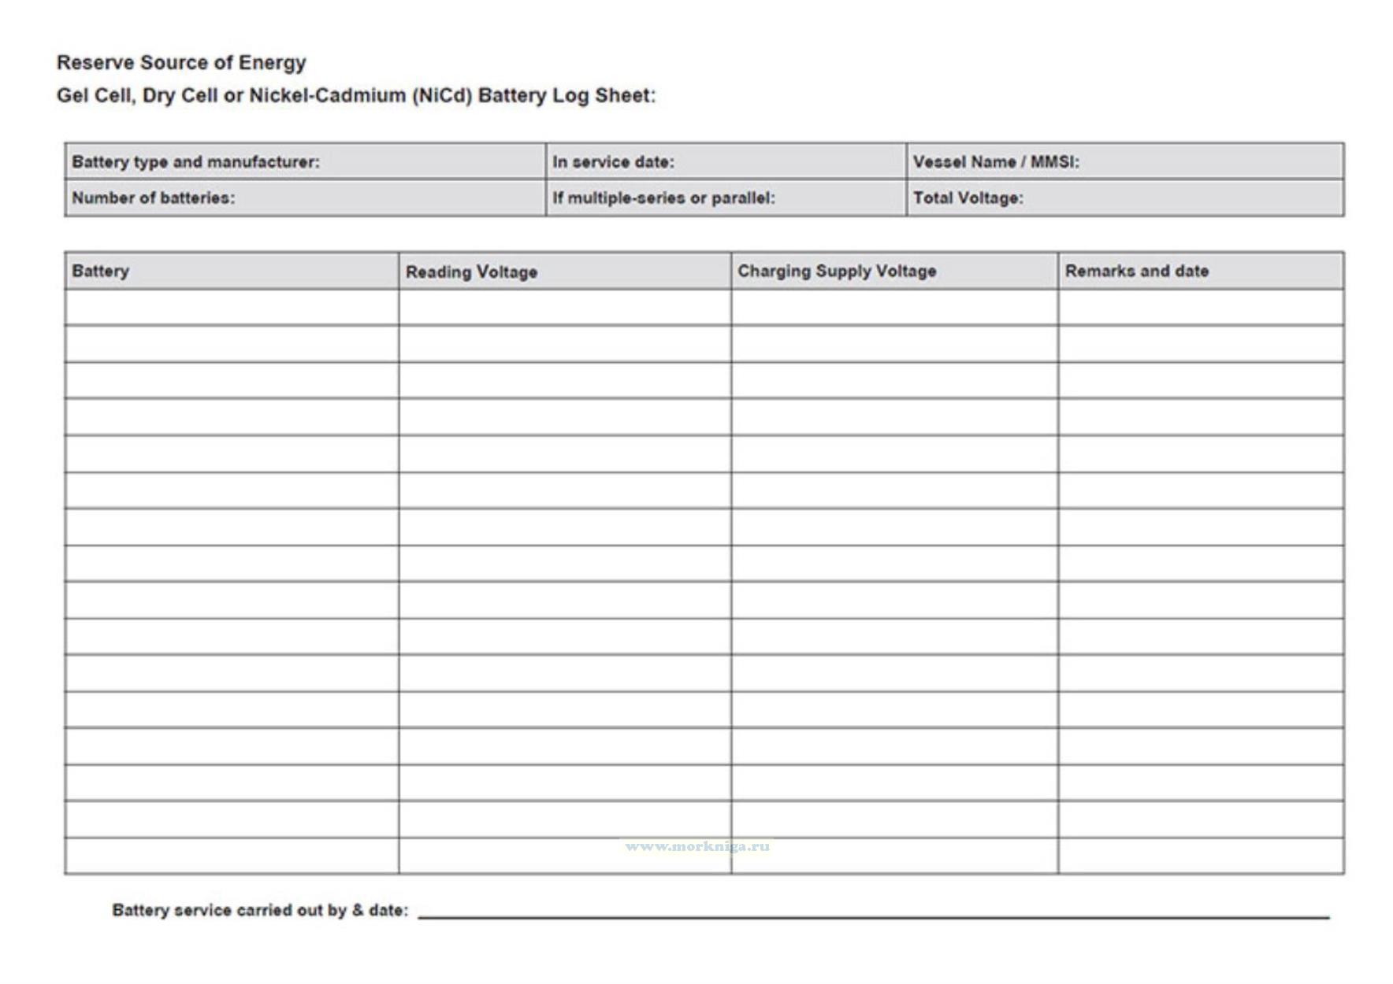This screenshot has width=1393, height=984.
Task: Click first empty cell under Battery column
Action: click(x=232, y=308)
